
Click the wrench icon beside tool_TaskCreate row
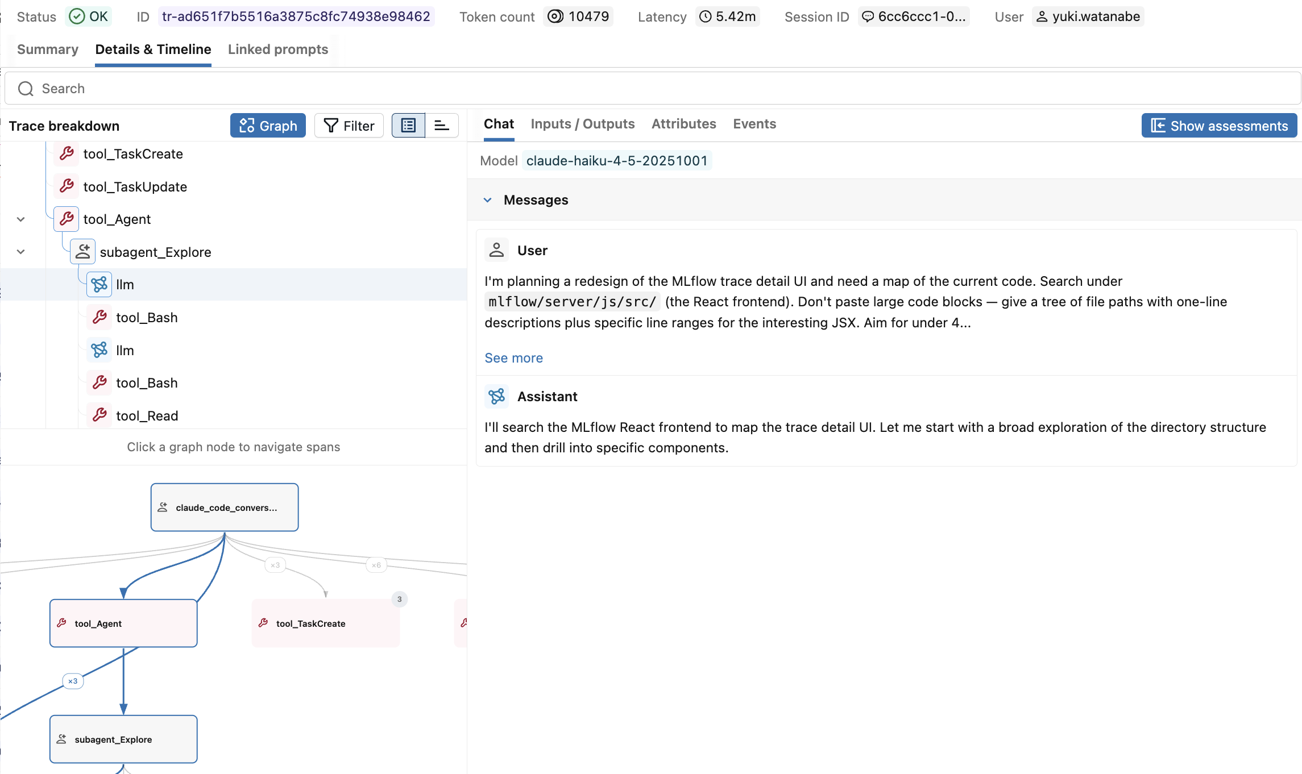coord(67,153)
